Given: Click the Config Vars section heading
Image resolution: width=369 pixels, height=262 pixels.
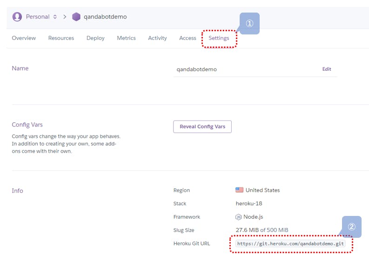Looking at the screenshot, I should pyautogui.click(x=27, y=125).
